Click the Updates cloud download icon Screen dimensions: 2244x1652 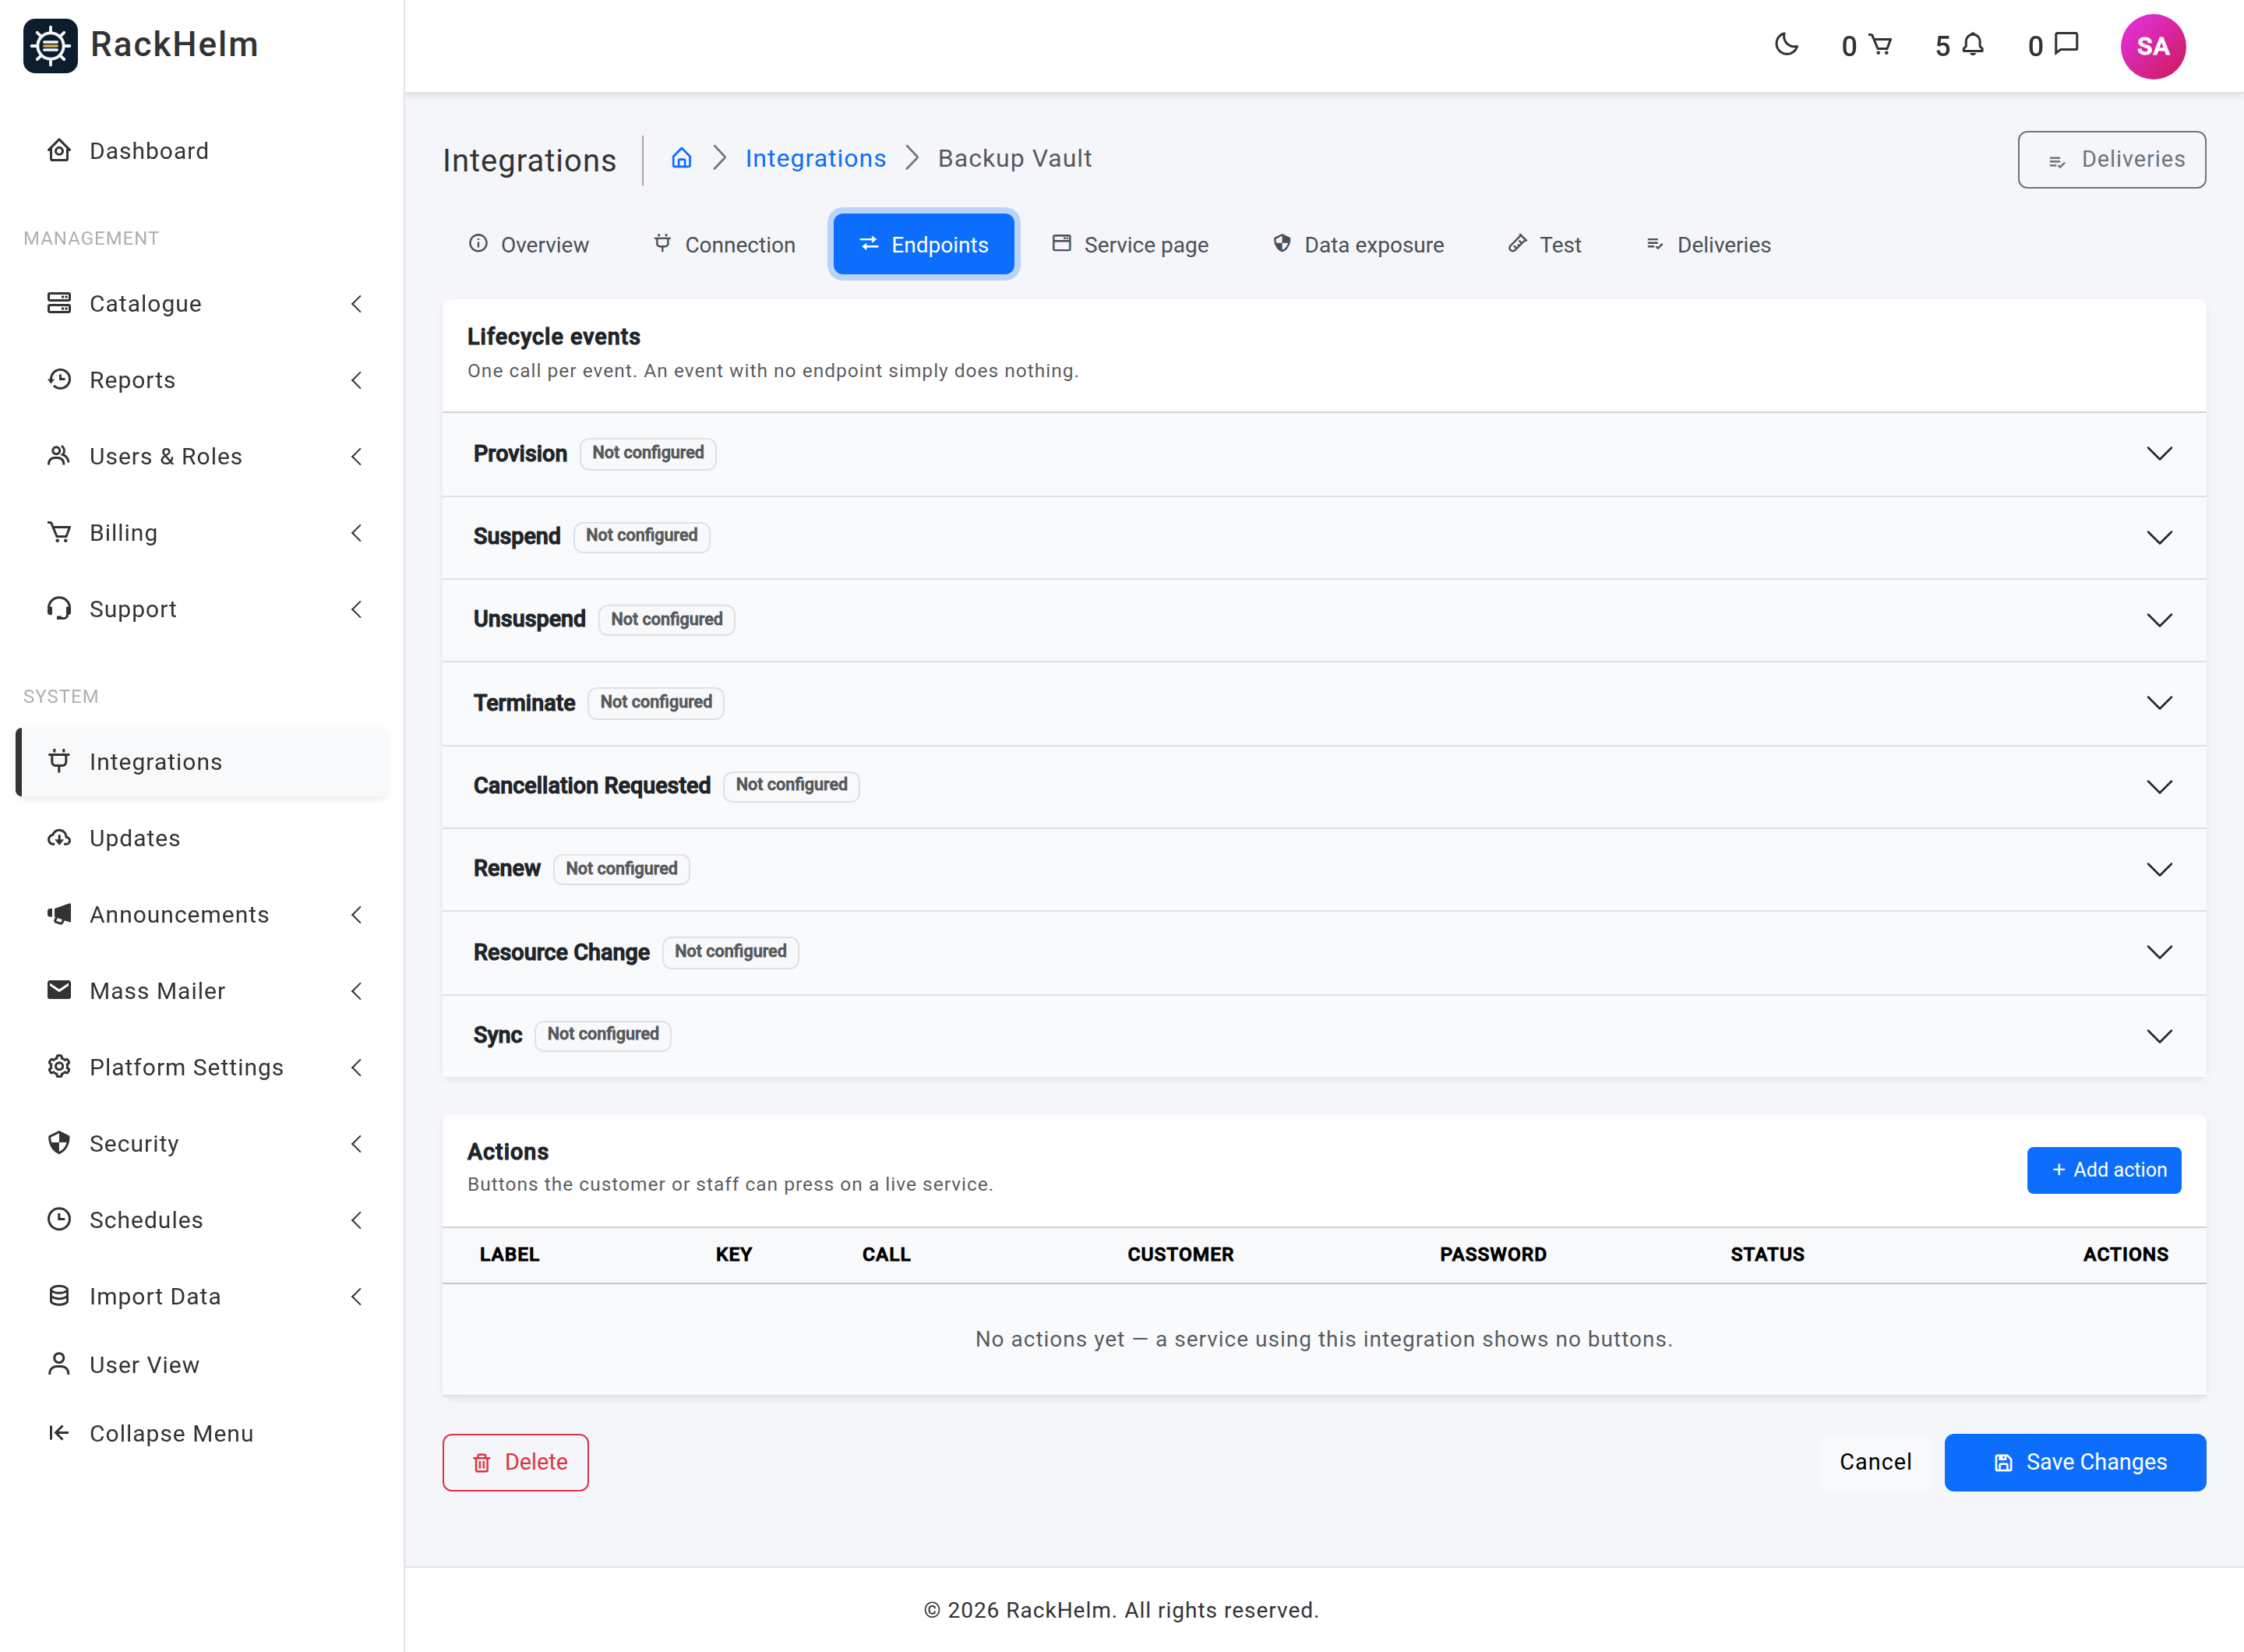(x=59, y=837)
